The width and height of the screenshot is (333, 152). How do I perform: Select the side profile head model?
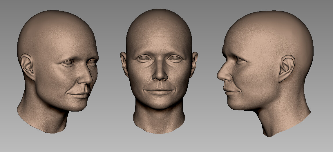(x=265, y=74)
